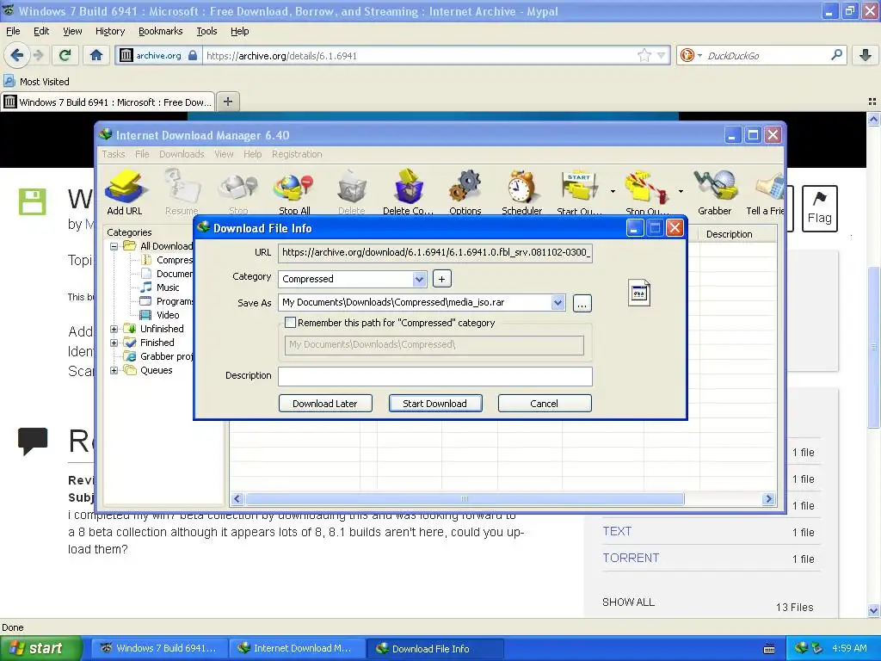This screenshot has height=661, width=881.
Task: Click the IDM icon in system tray
Action: [x=801, y=648]
